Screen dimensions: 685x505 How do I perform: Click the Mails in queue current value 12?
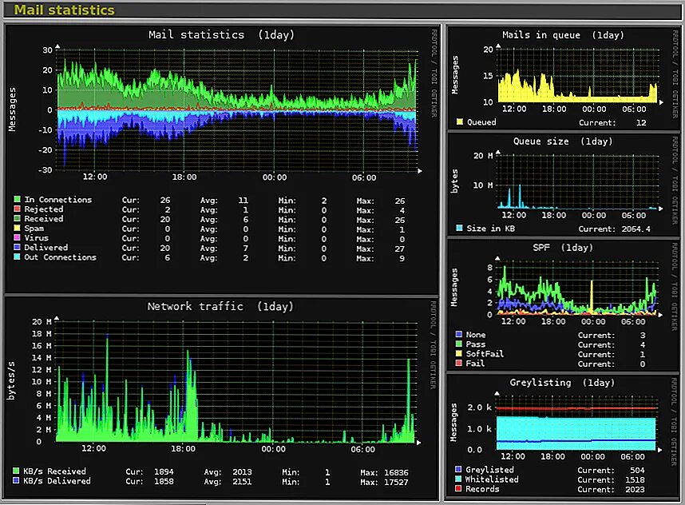coord(641,123)
